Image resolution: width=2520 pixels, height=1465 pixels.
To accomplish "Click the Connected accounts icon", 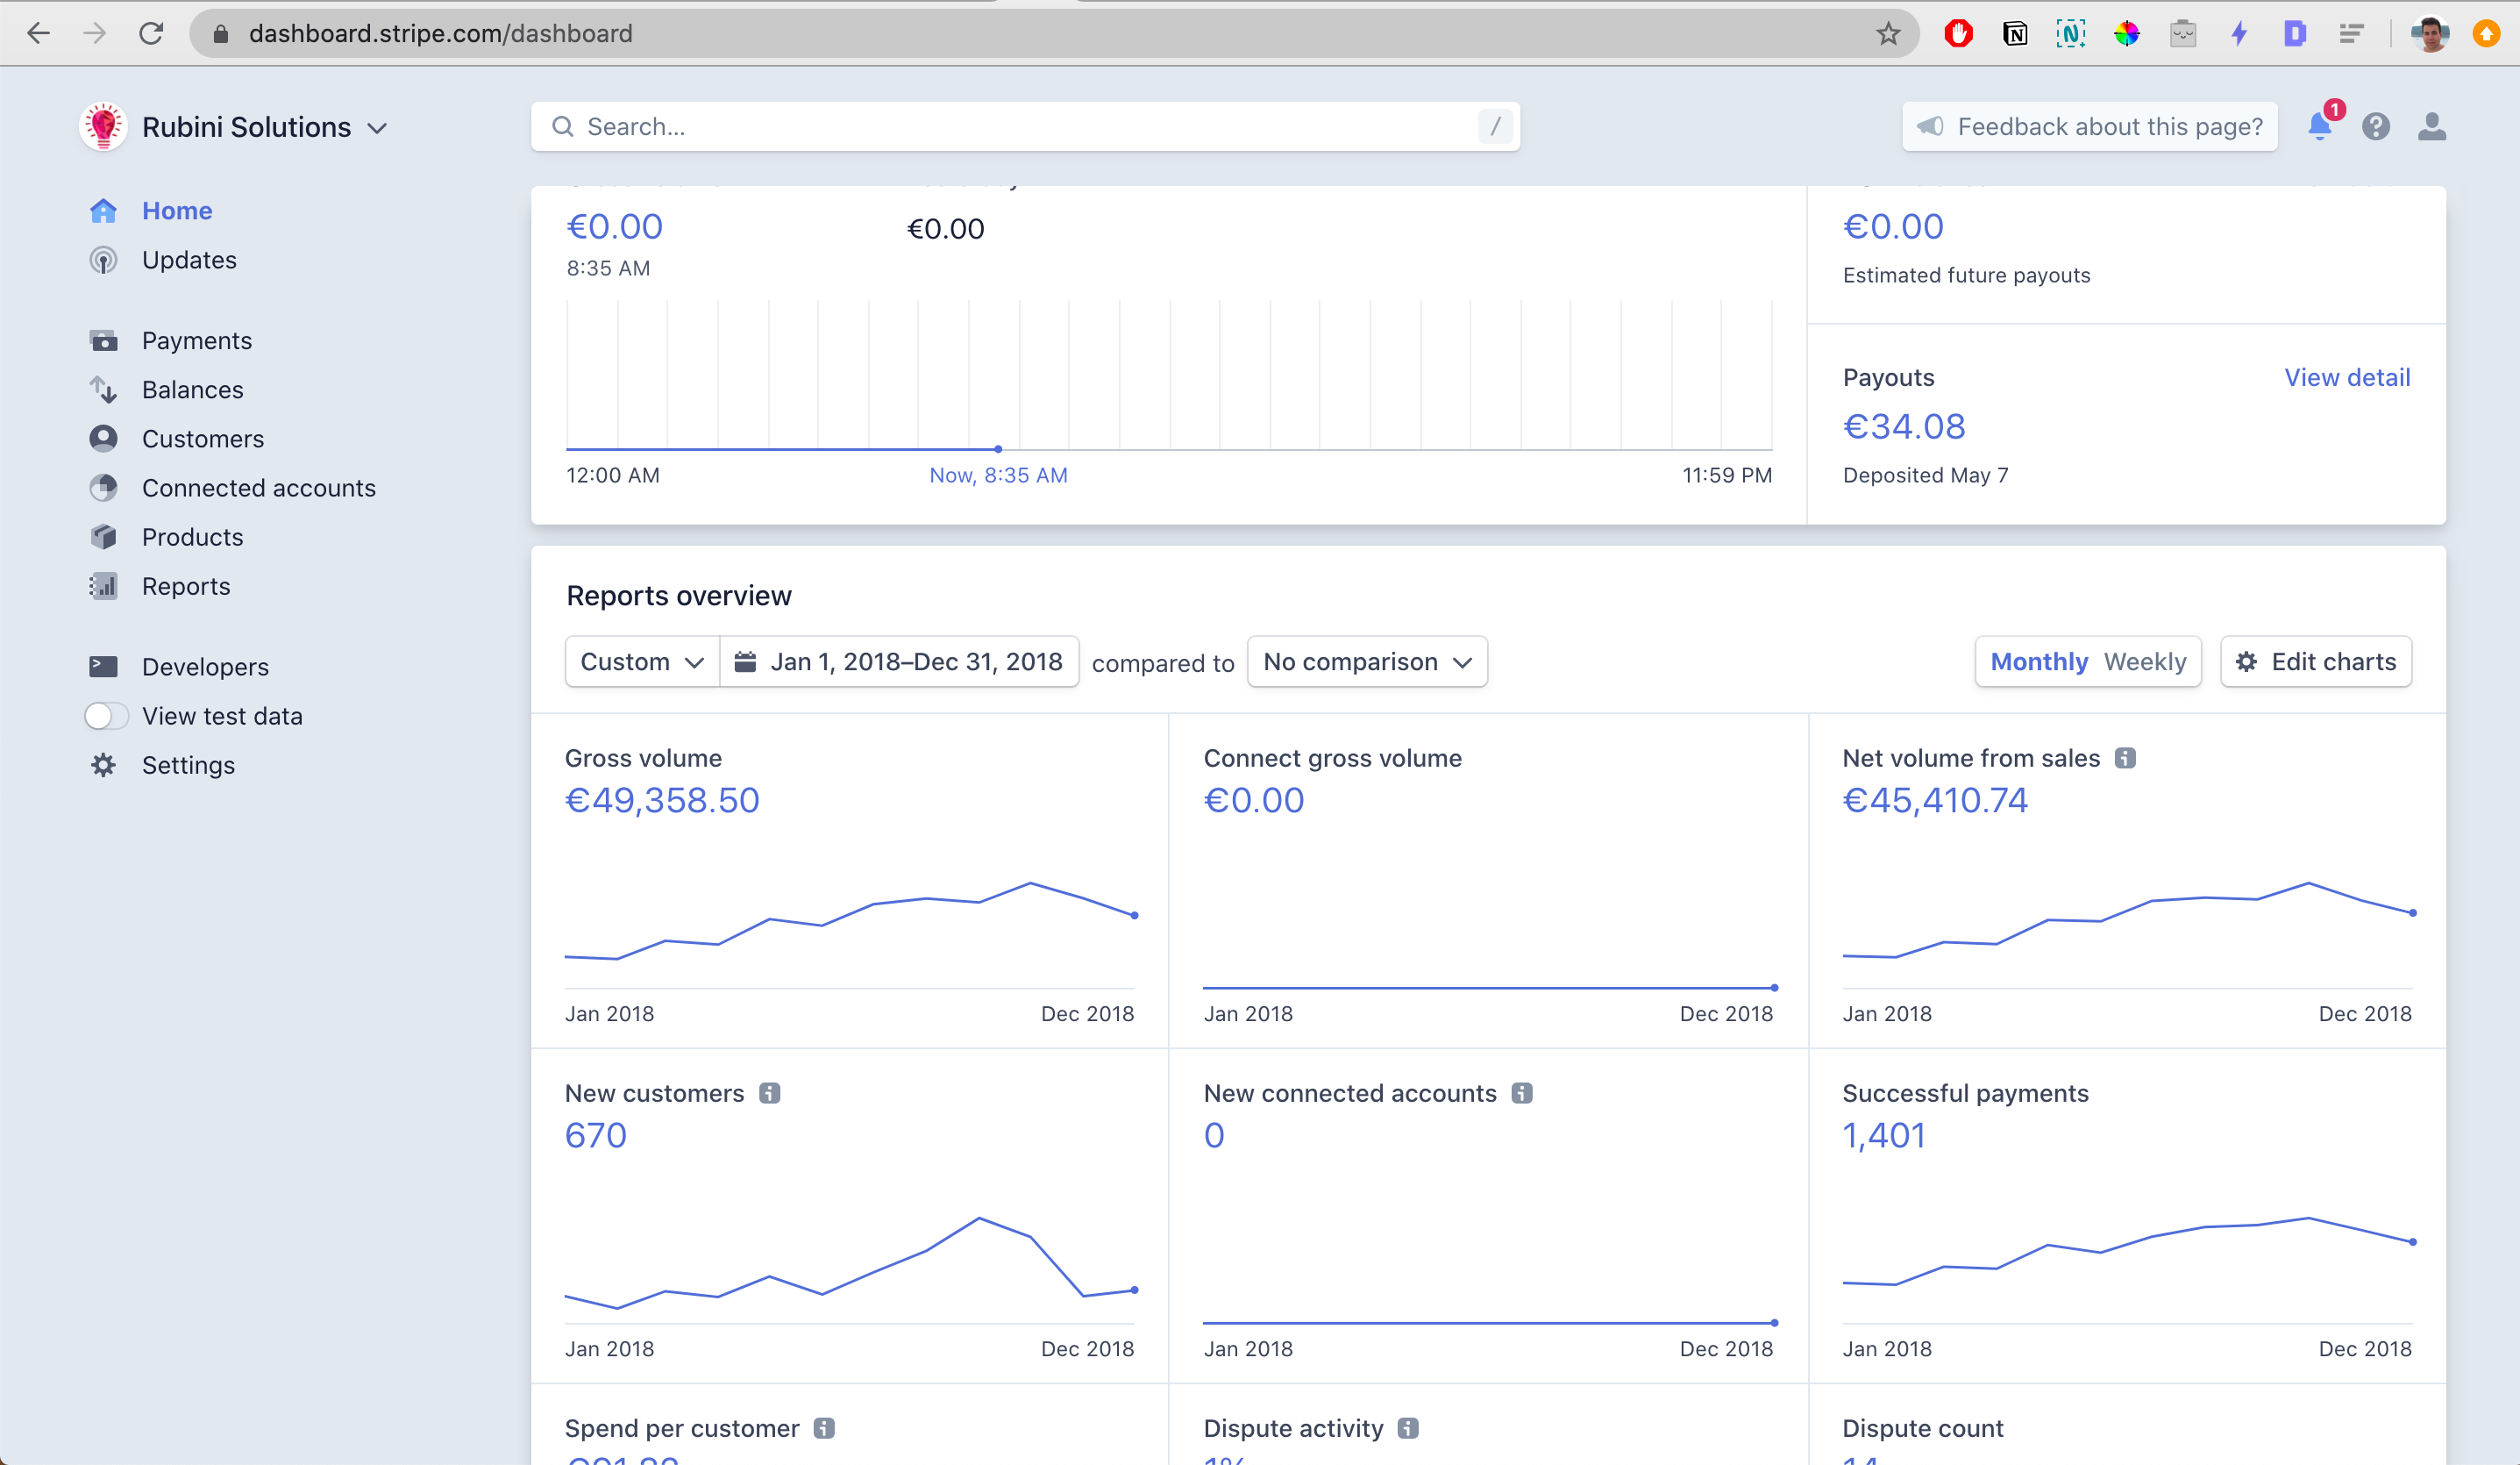I will click(103, 489).
